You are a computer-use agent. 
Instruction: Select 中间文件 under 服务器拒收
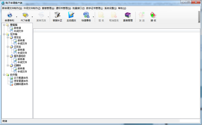[22, 62]
